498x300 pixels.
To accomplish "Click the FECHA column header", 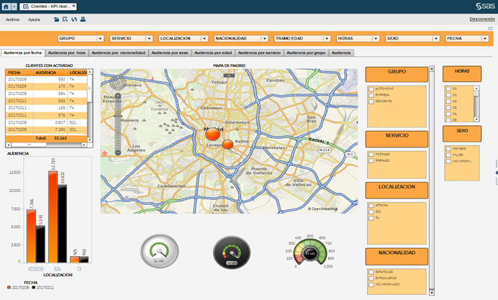I will [x=19, y=73].
